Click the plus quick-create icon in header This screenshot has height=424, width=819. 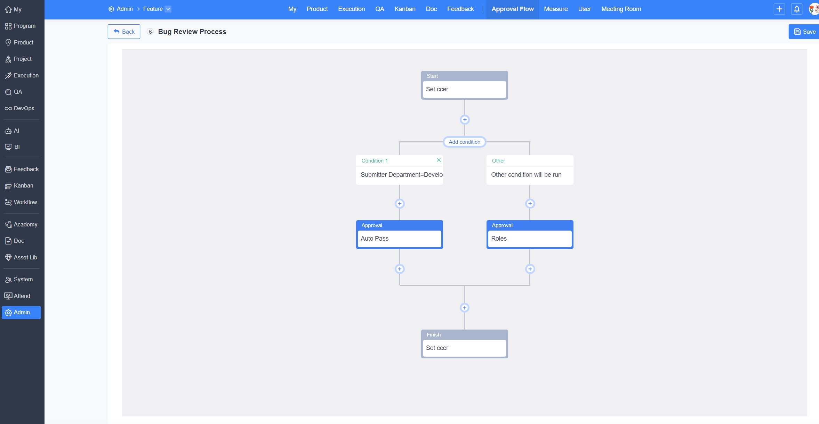tap(779, 9)
